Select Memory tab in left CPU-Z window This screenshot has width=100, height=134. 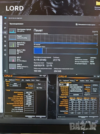click(18, 80)
